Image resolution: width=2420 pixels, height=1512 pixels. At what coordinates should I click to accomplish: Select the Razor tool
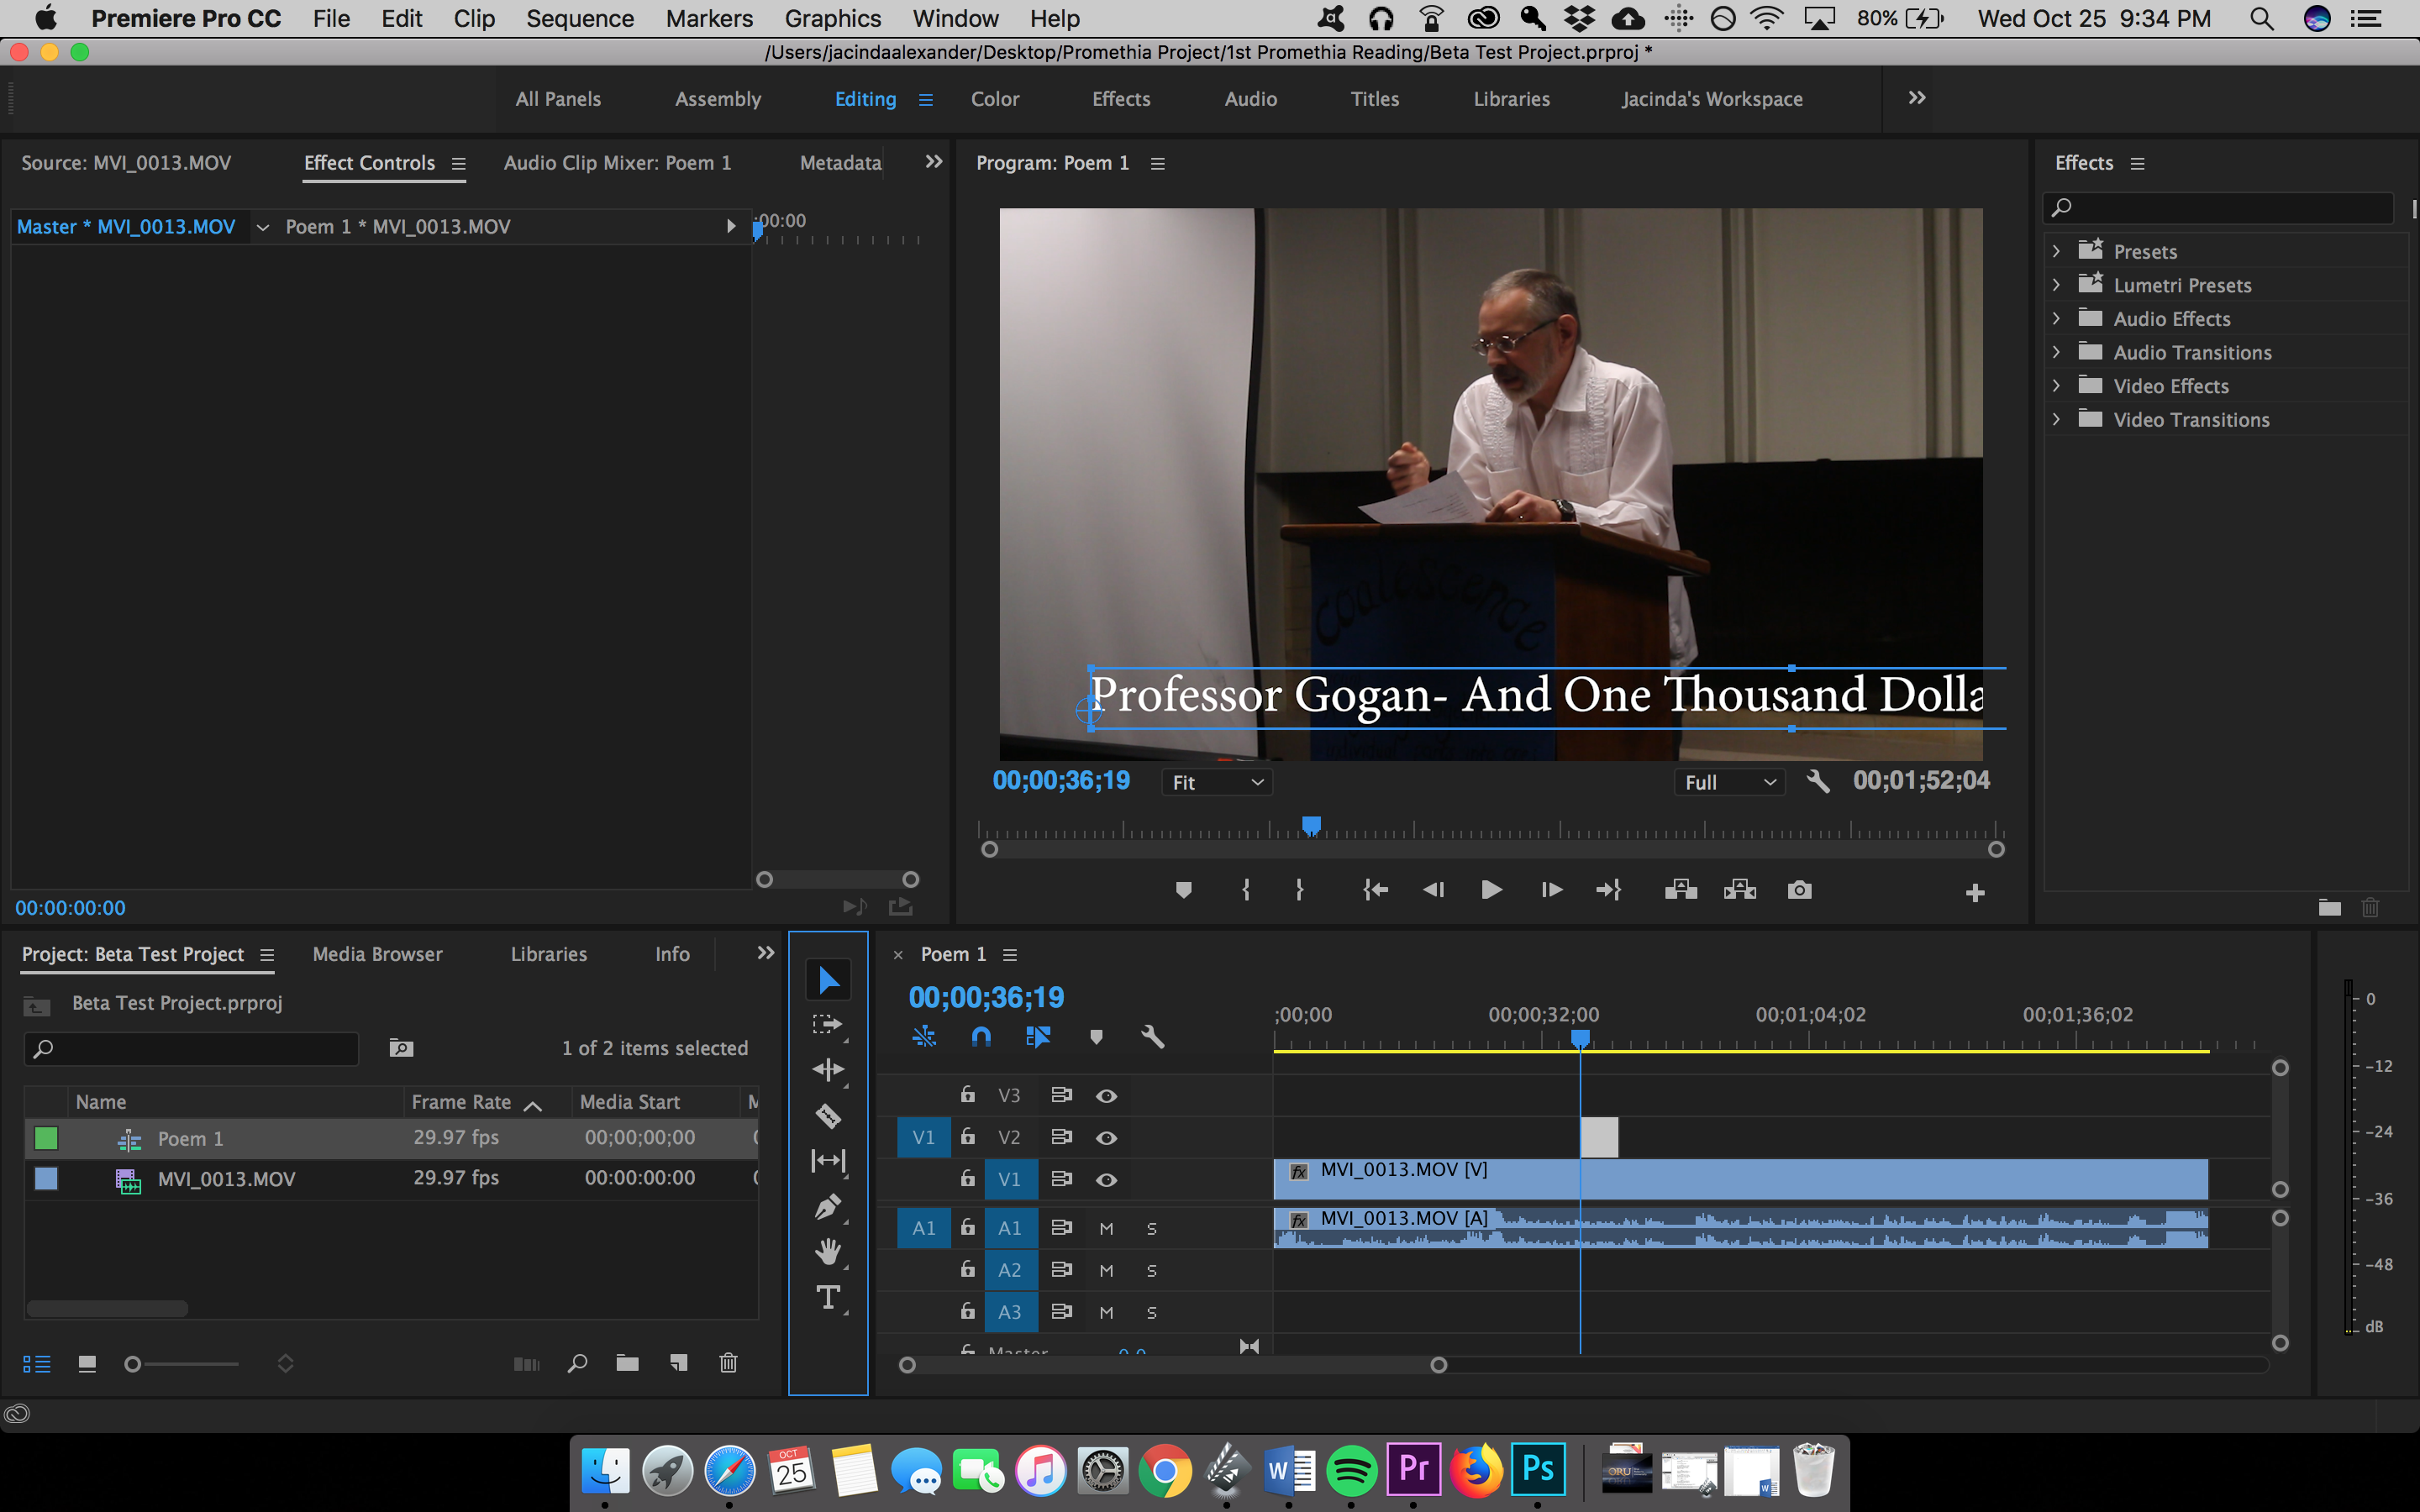828,1115
